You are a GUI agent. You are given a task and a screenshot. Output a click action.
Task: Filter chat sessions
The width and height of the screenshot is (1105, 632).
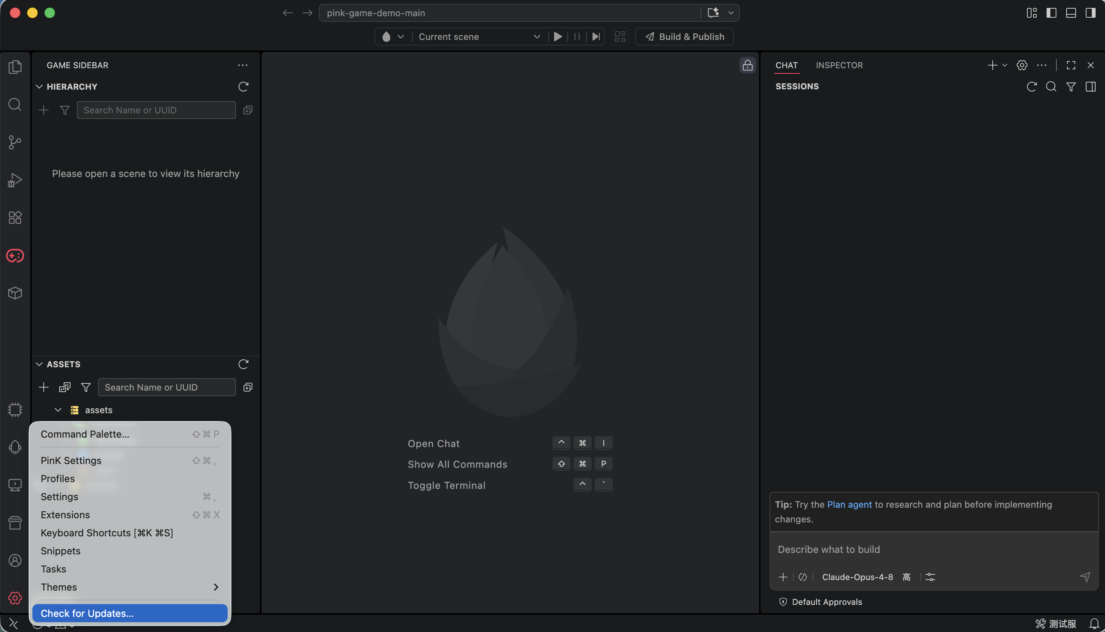pyautogui.click(x=1071, y=86)
